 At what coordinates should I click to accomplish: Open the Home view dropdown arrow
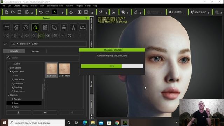click(75, 13)
